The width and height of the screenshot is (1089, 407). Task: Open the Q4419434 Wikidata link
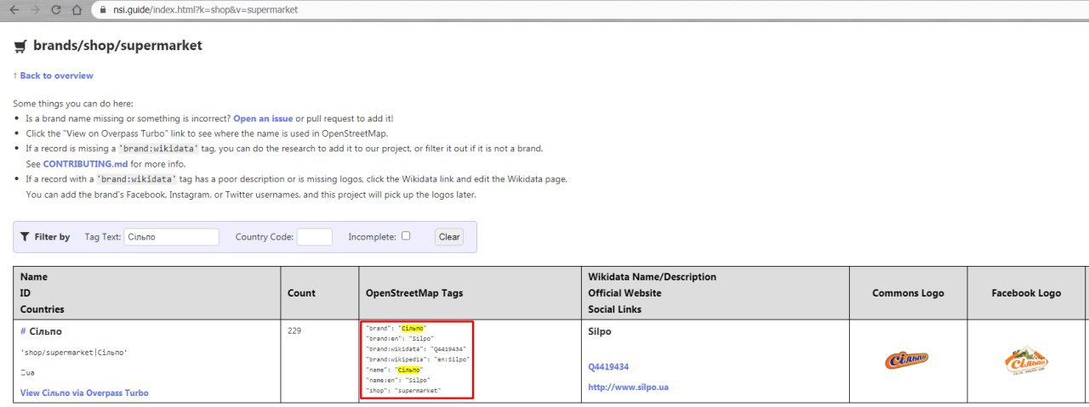608,367
